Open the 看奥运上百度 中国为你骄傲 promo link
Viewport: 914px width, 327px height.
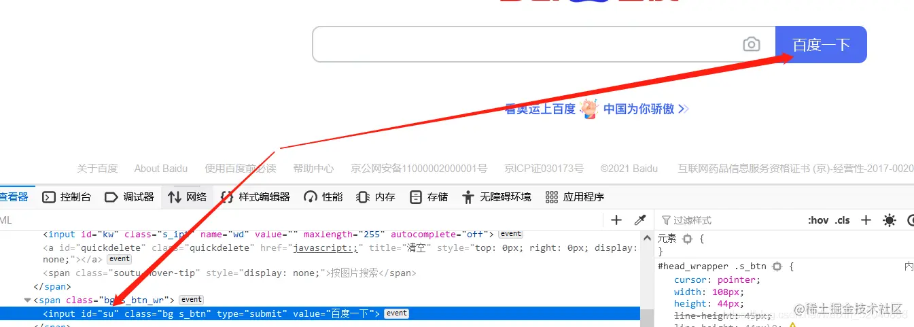597,109
